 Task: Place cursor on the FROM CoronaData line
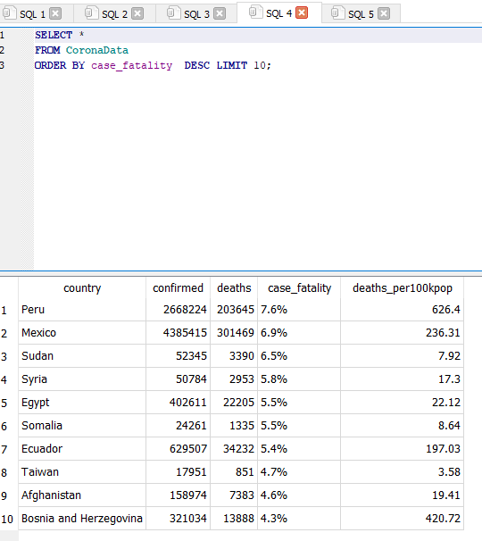pos(257,50)
